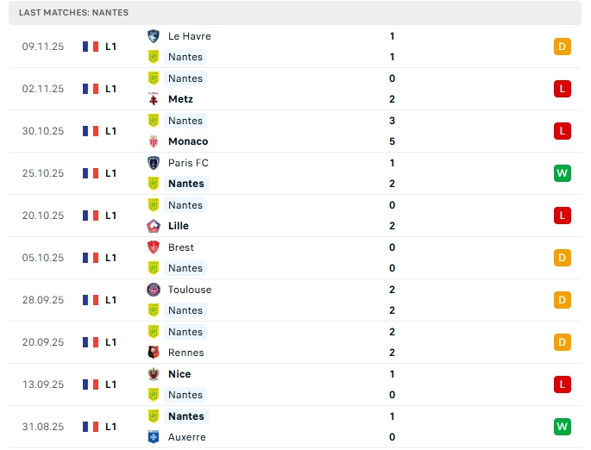Click the Le Havre club crest
This screenshot has width=591, height=450.
click(154, 36)
